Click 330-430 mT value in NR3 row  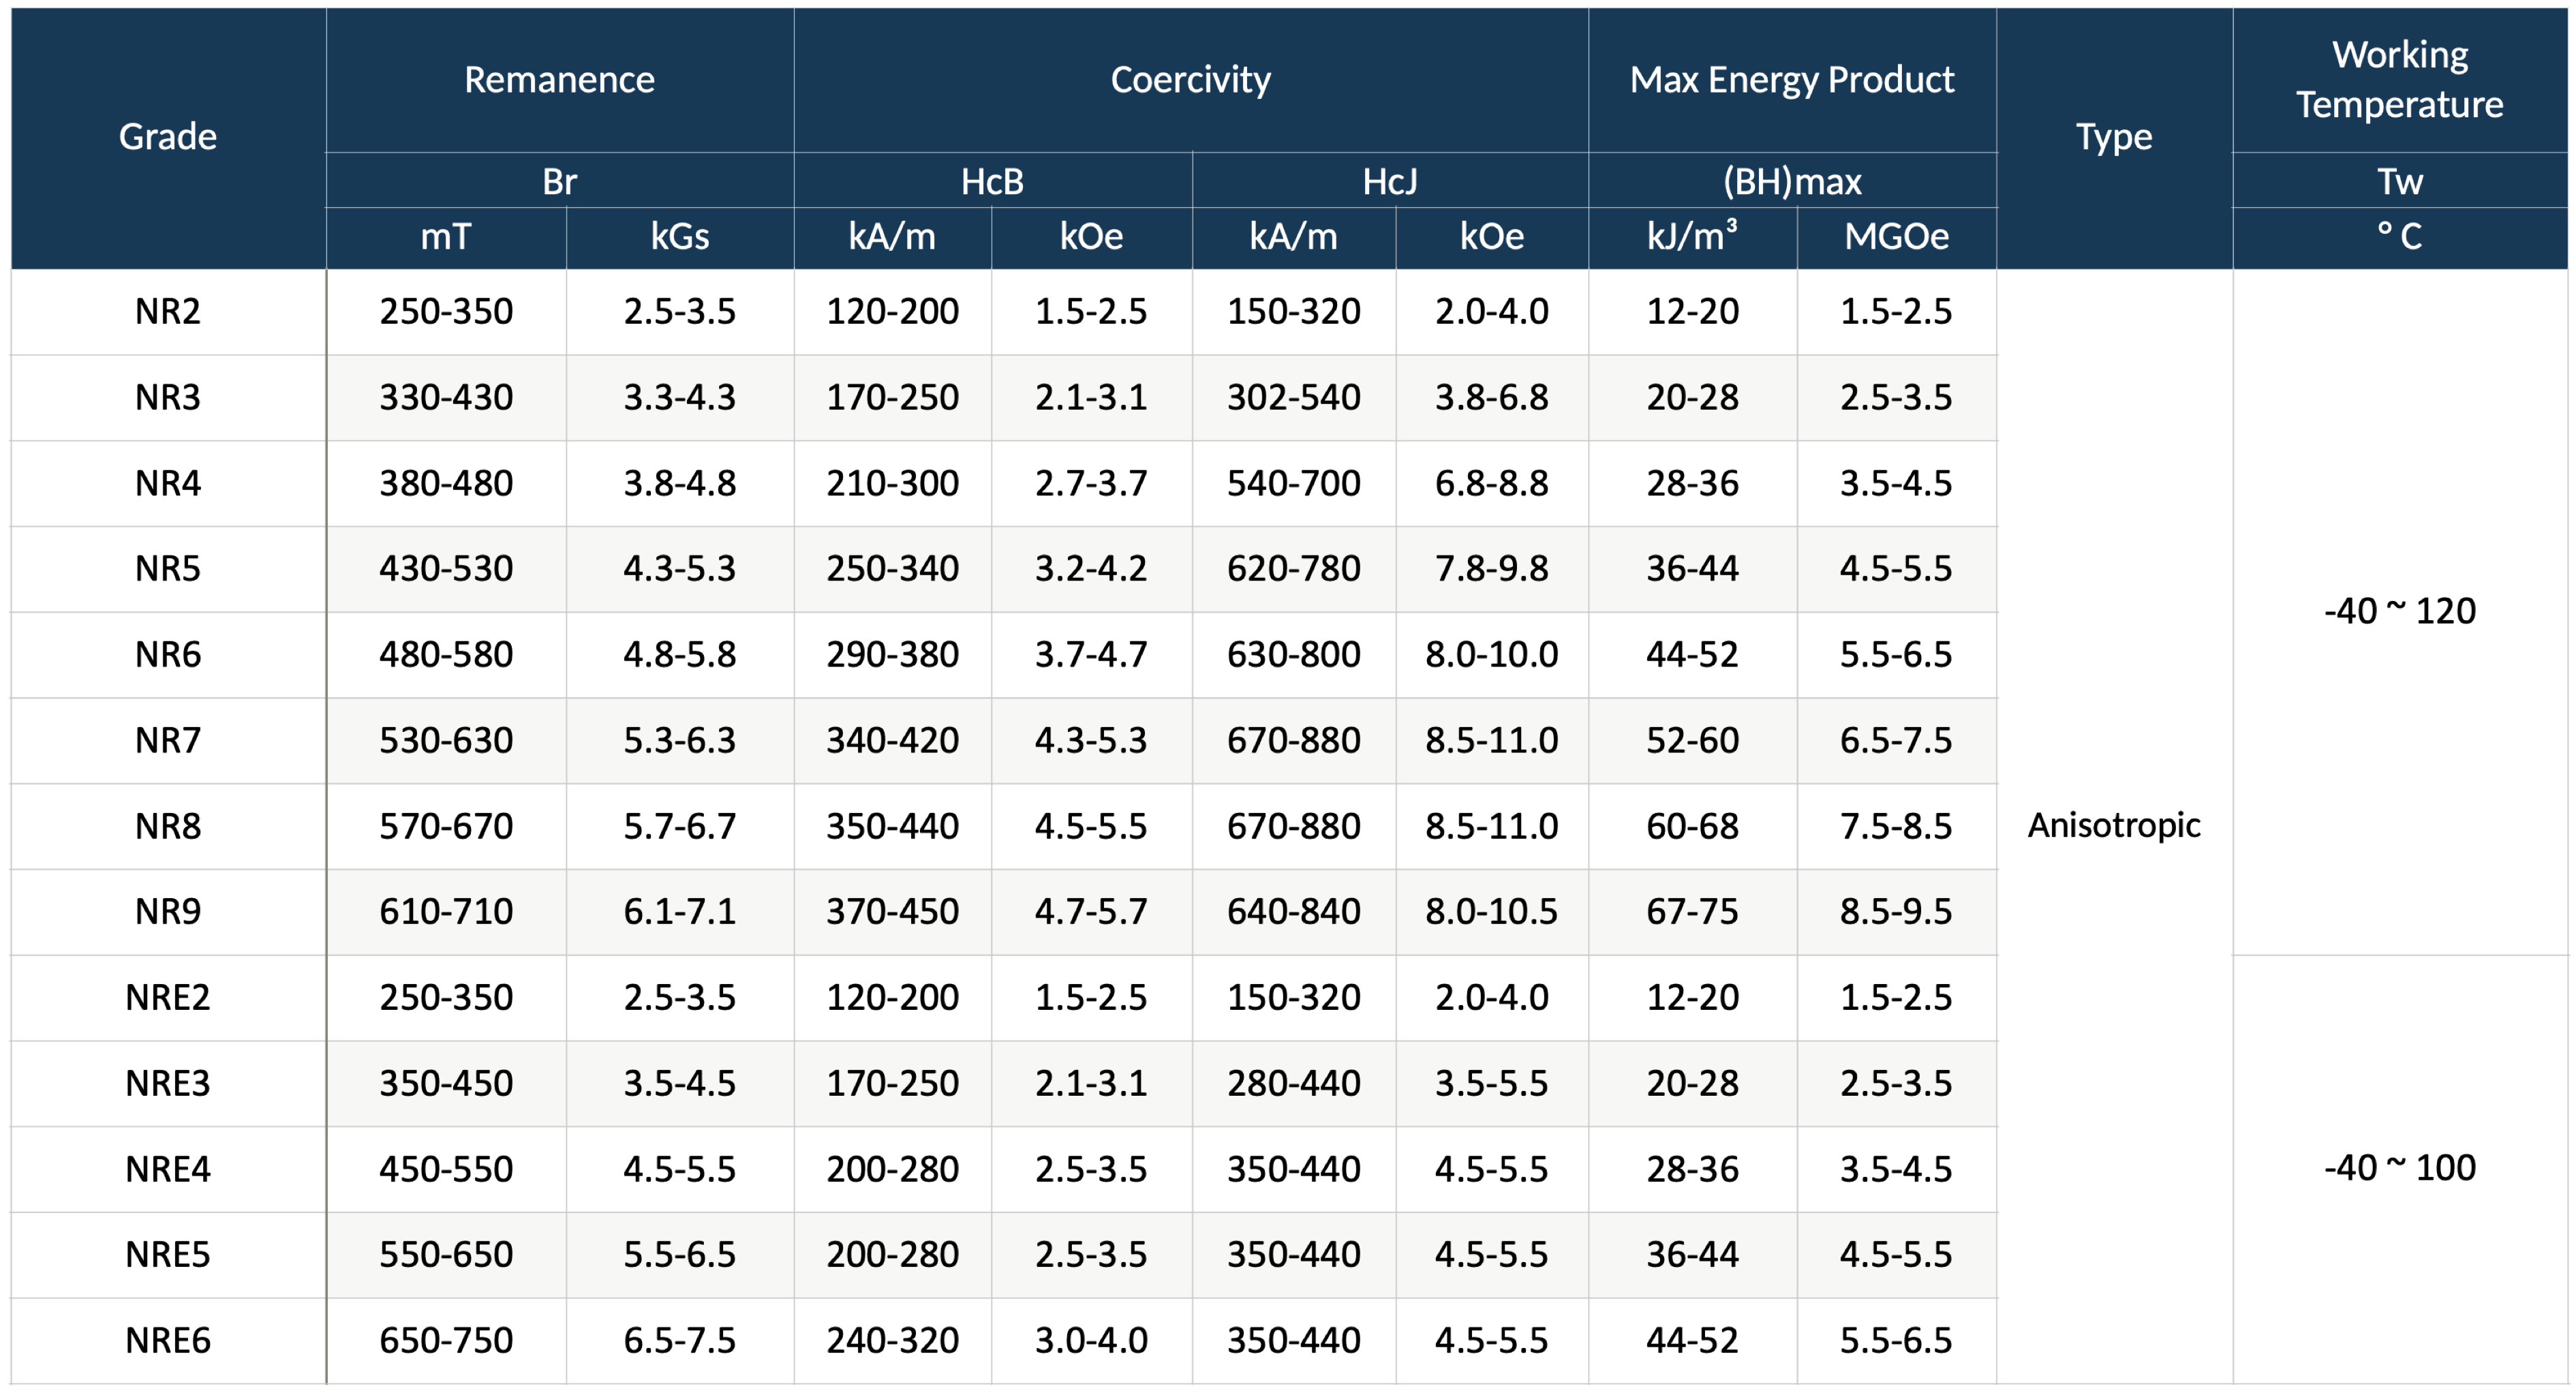point(446,398)
